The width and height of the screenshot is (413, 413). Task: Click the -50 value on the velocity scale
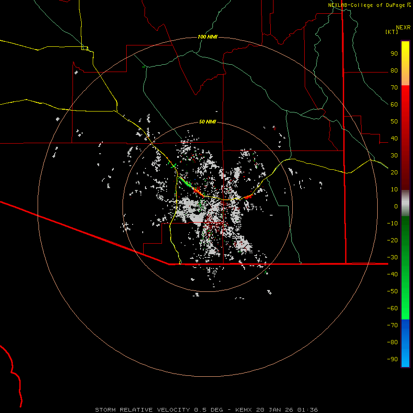[x=392, y=291]
